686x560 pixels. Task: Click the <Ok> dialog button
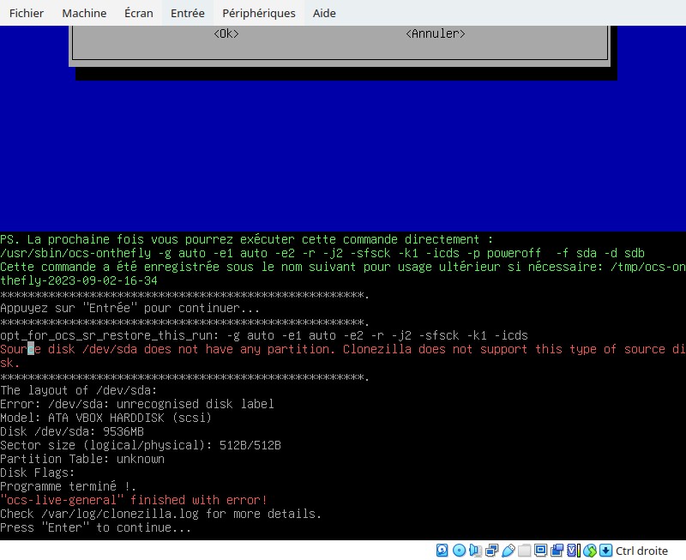[x=226, y=33]
